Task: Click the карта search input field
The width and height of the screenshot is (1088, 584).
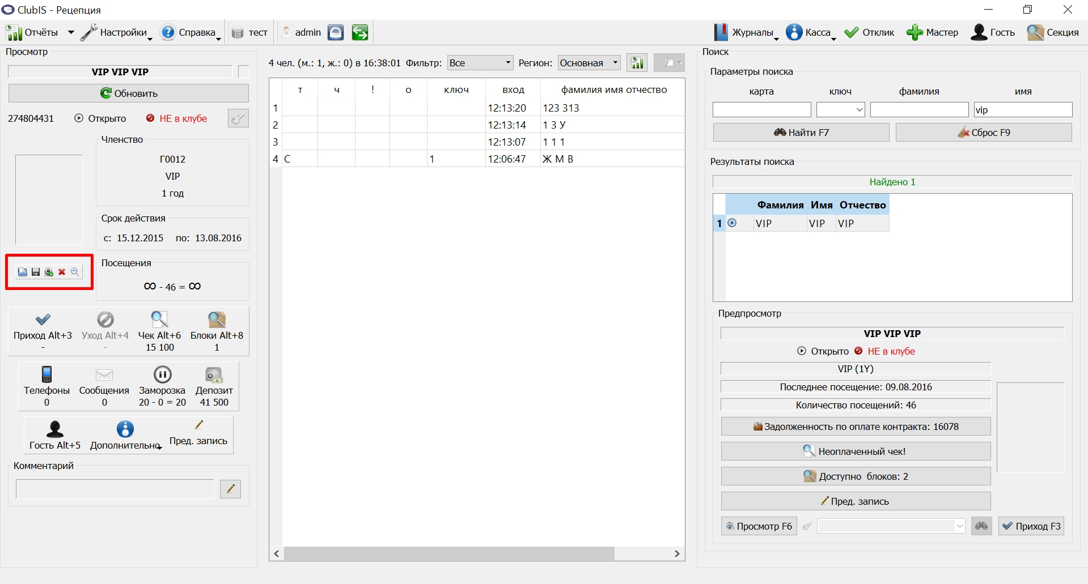Action: pos(761,110)
